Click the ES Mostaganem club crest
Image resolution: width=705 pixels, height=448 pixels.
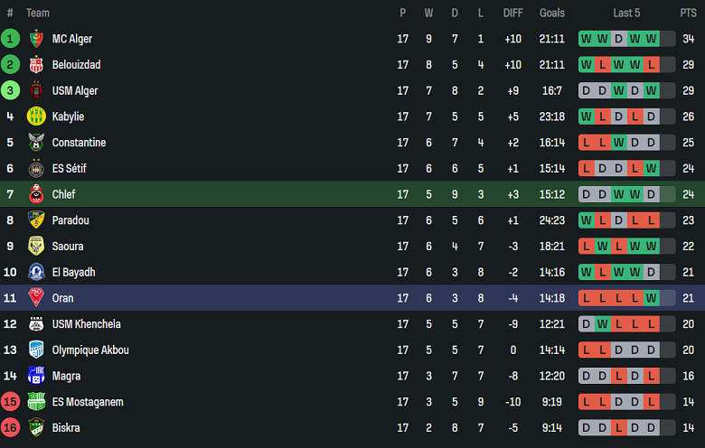tap(36, 402)
